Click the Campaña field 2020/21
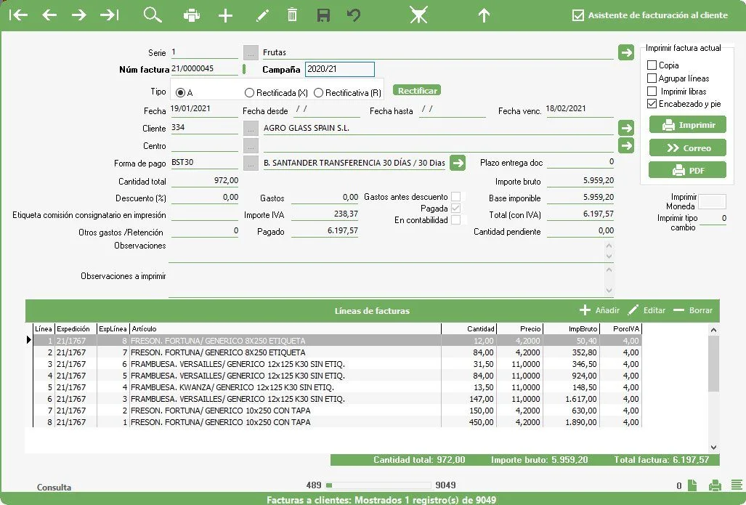This screenshot has width=746, height=505. tap(340, 69)
